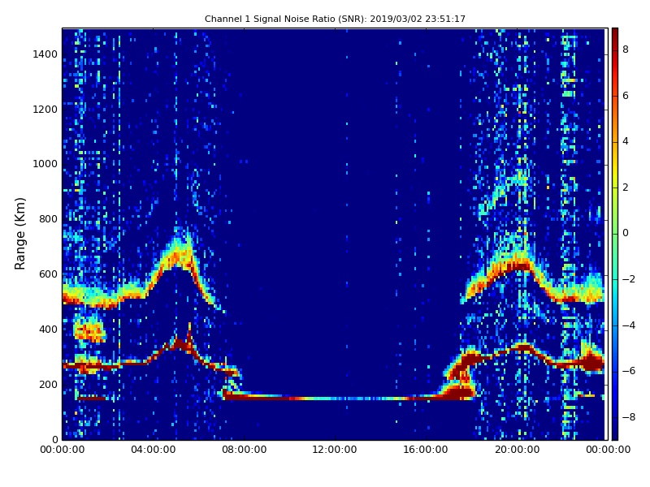Click the colorbar tick label −2

point(628,279)
